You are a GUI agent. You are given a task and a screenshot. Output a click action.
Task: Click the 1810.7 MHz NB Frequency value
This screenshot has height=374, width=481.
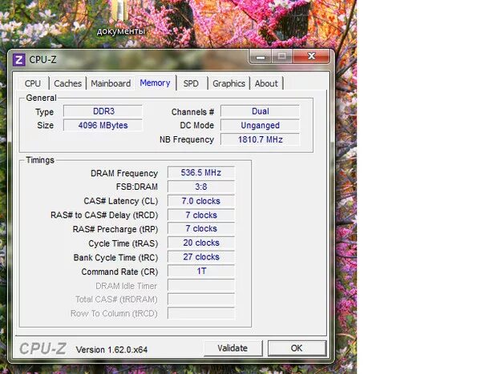click(260, 139)
